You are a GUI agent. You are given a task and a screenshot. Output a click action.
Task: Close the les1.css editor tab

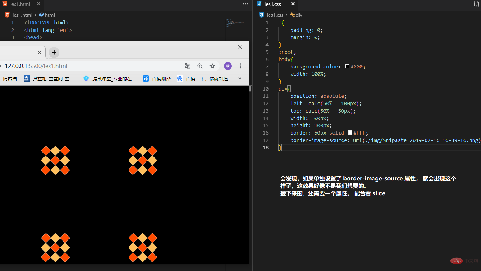click(x=293, y=4)
